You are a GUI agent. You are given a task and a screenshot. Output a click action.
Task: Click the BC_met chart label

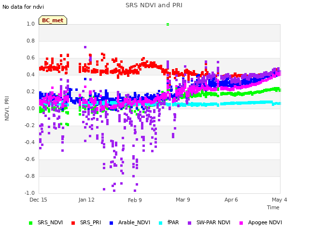[x=53, y=20]
